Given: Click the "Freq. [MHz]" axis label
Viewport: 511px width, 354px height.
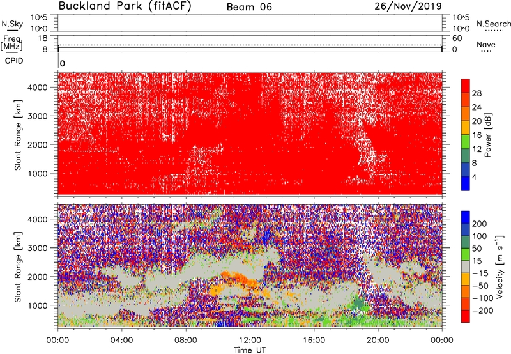Looking at the screenshot, I should pos(11,43).
